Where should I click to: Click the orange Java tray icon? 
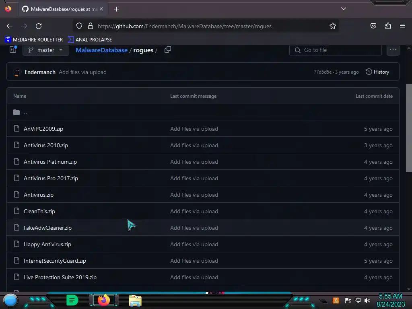tap(336, 300)
